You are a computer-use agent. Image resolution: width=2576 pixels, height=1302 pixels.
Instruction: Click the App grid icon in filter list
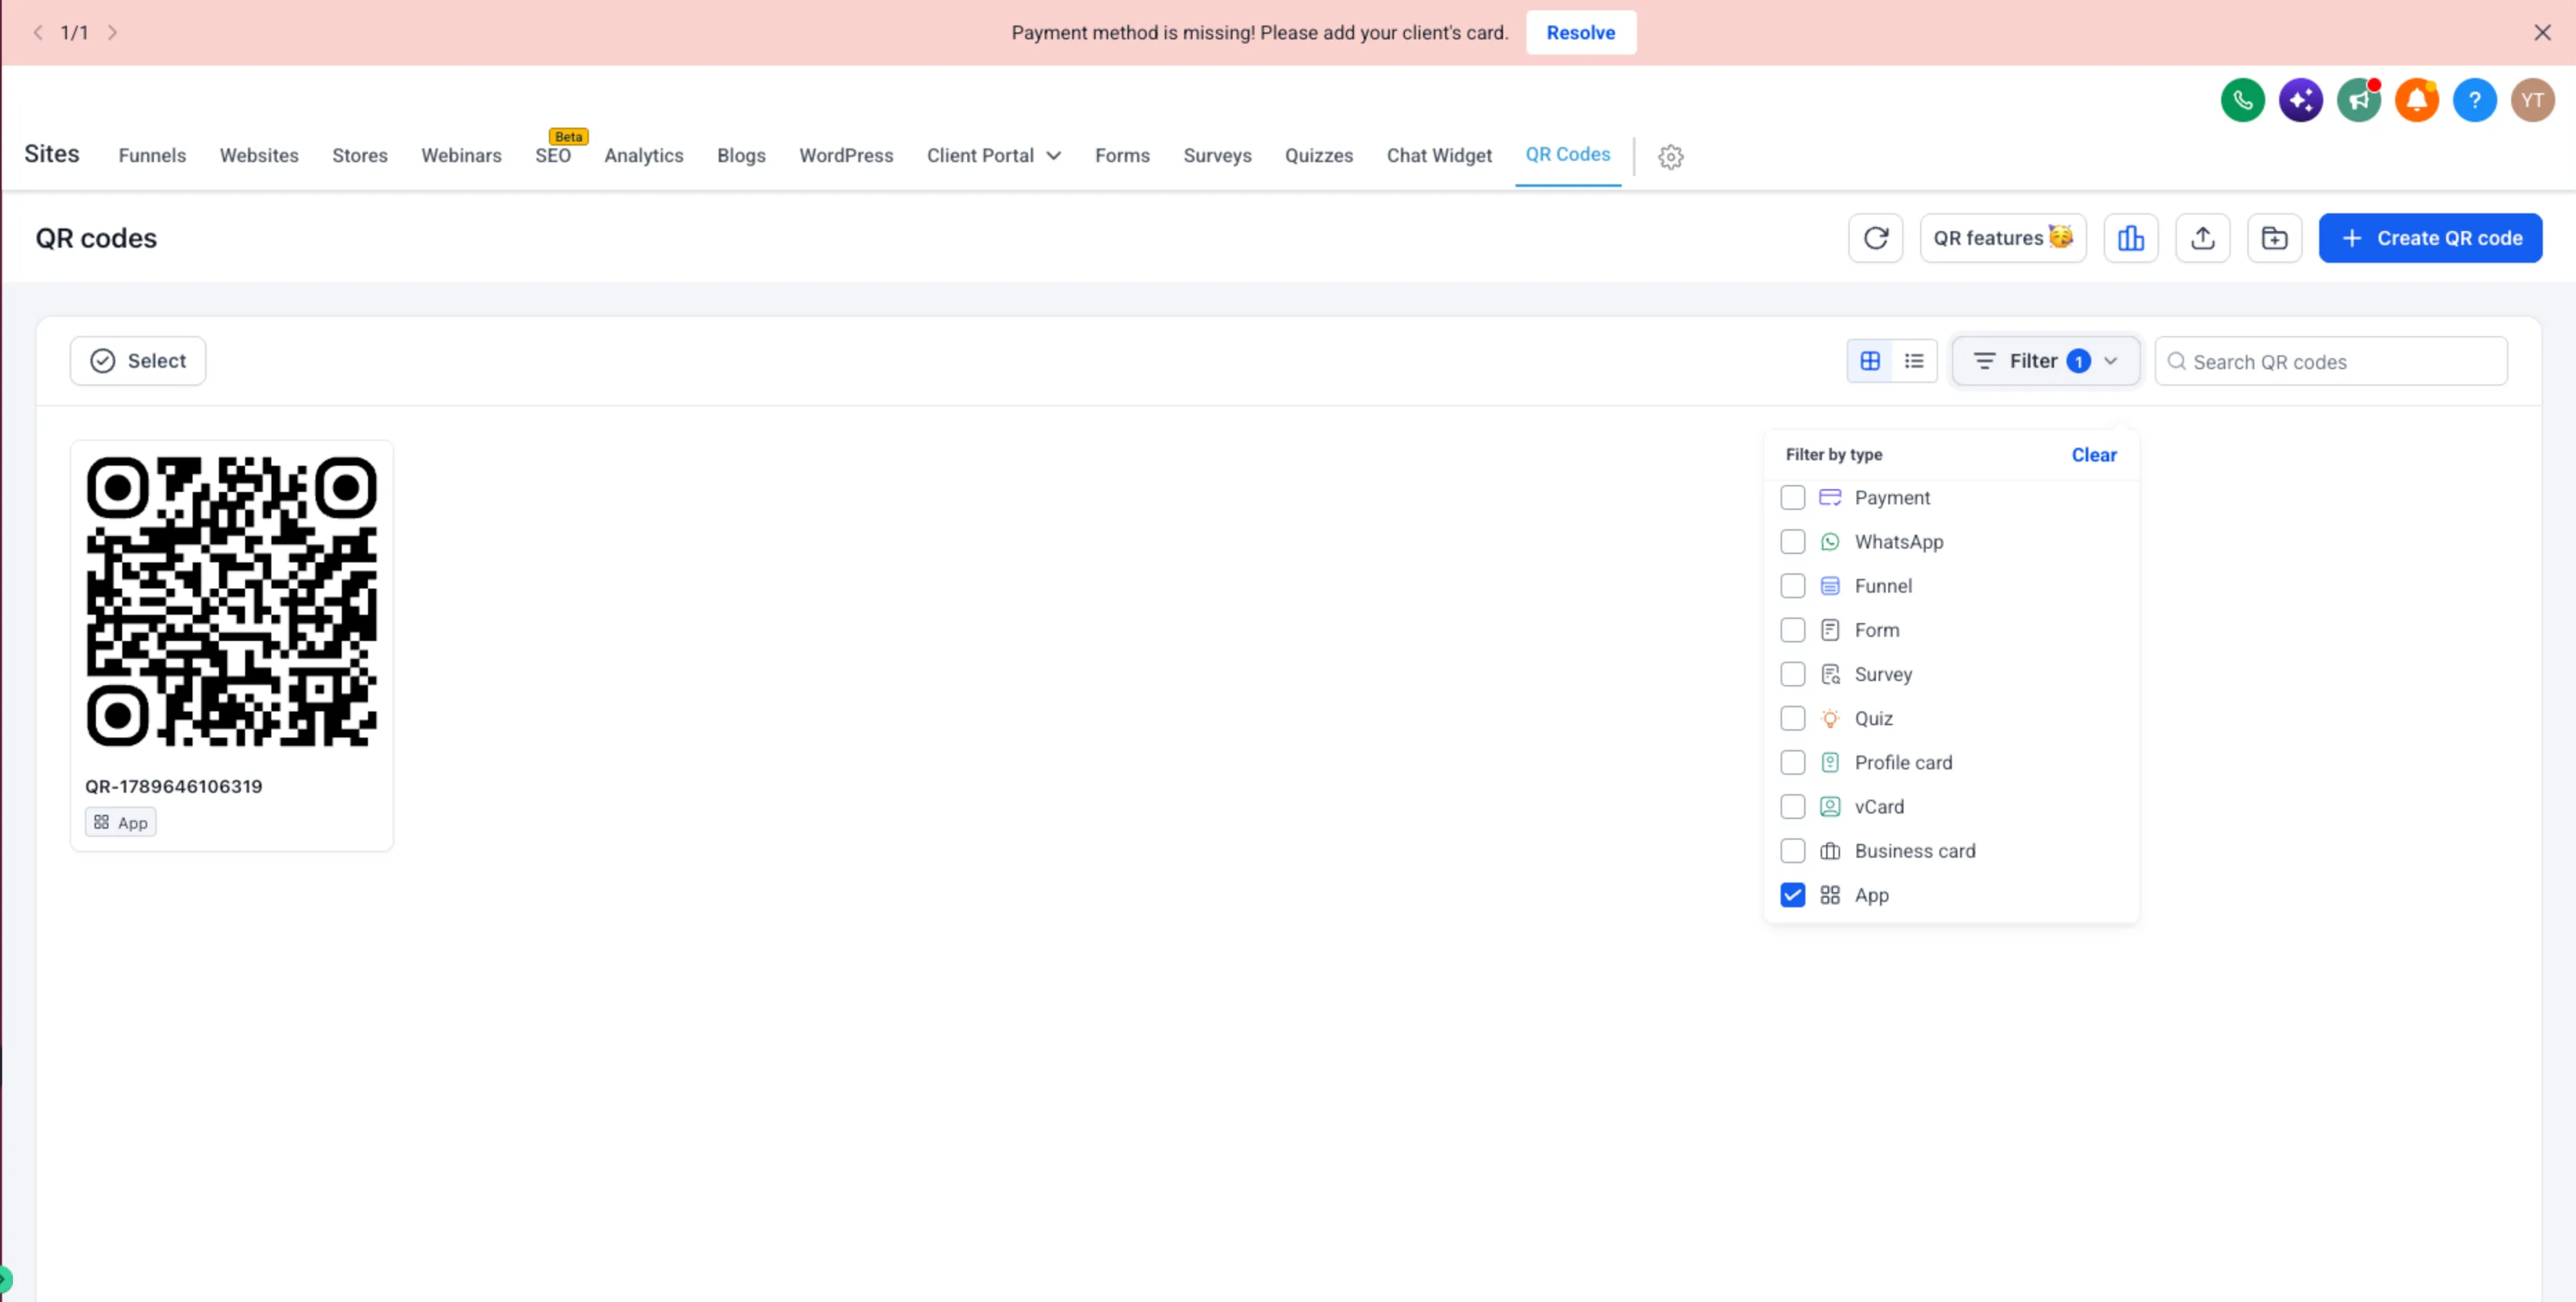click(x=1829, y=896)
